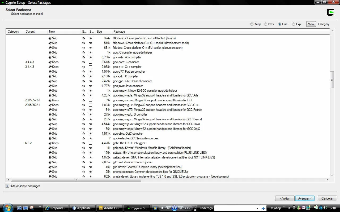Cycle the Keep icon for gcc-mingw-core

coord(50,100)
